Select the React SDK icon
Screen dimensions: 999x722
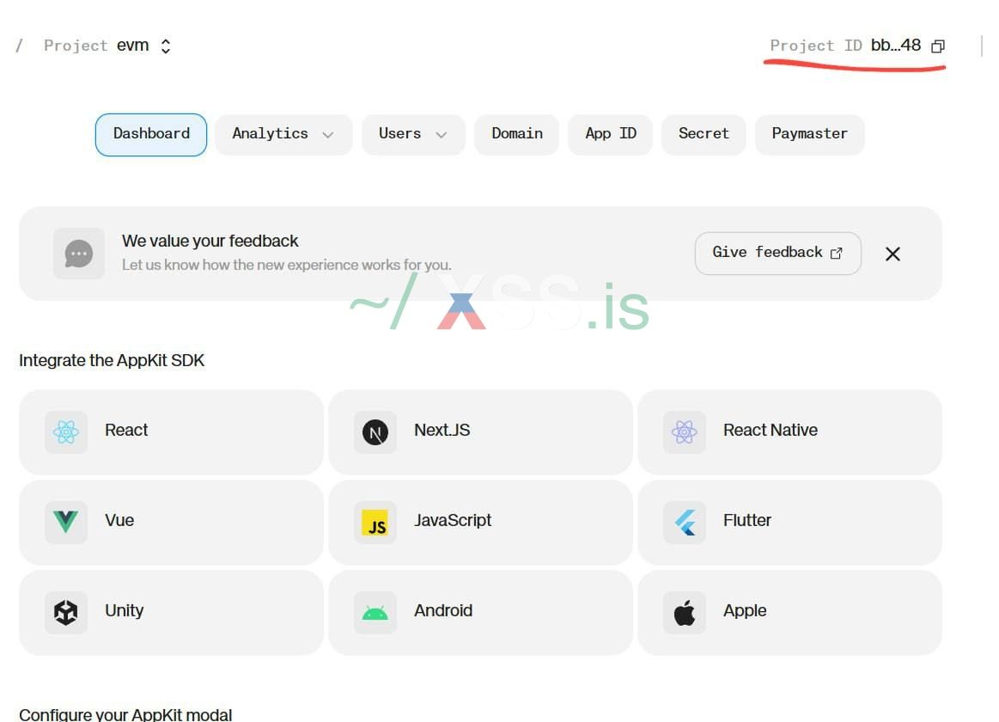[64, 431]
